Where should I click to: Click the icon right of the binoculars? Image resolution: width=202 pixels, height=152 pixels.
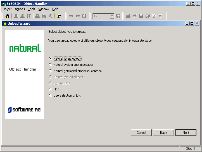click(x=50, y=16)
